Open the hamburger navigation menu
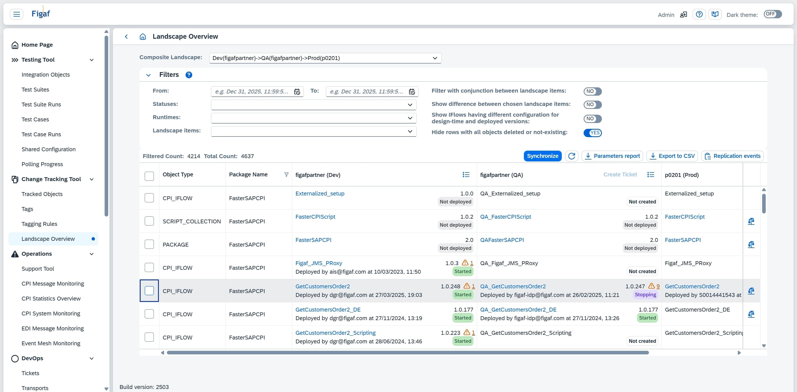 pyautogui.click(x=16, y=14)
